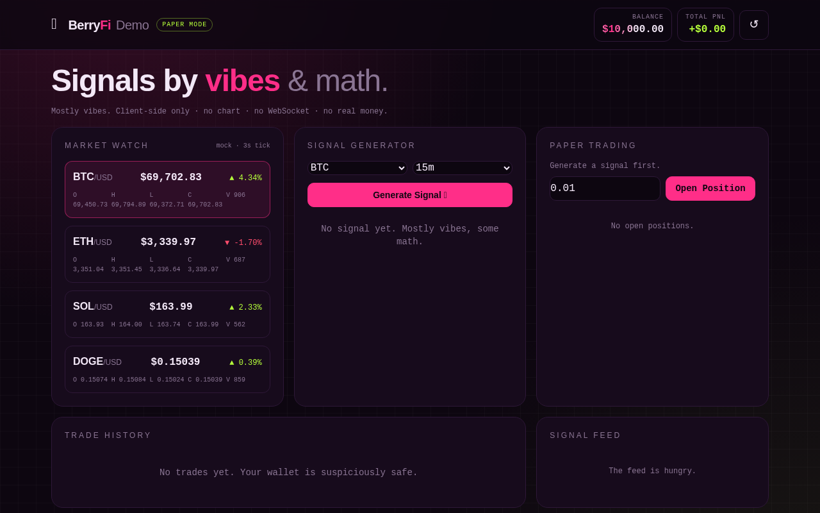The width and height of the screenshot is (820, 513).
Task: Select the SOL/USD market card
Action: [167, 314]
